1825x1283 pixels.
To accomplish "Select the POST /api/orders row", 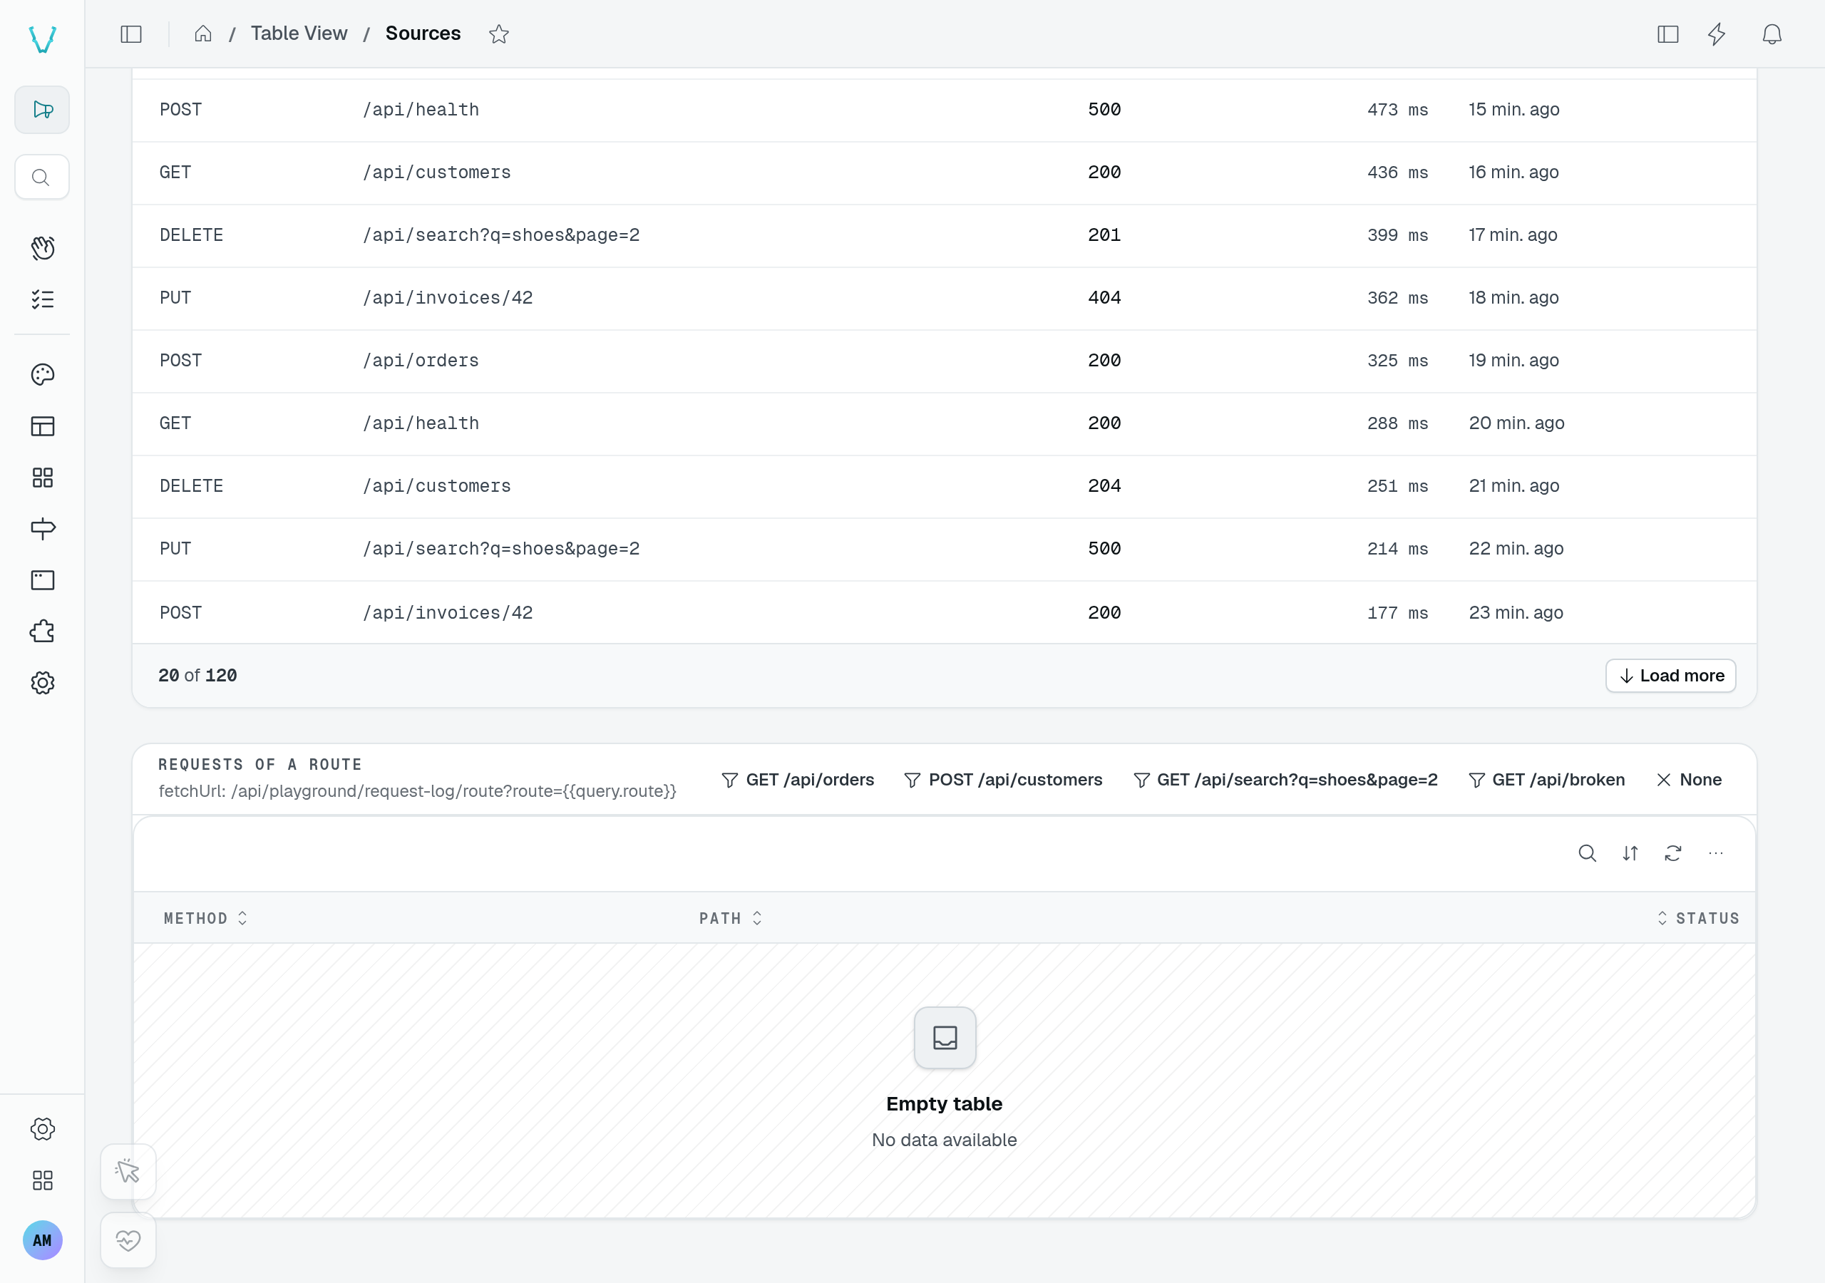I will point(943,361).
